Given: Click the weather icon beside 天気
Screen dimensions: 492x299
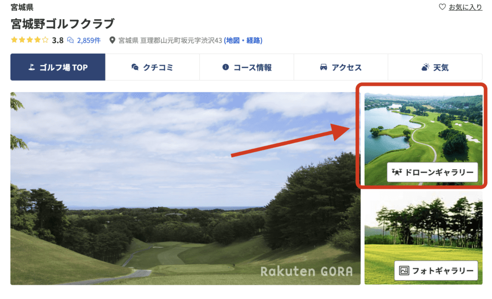Looking at the screenshot, I should (x=425, y=67).
